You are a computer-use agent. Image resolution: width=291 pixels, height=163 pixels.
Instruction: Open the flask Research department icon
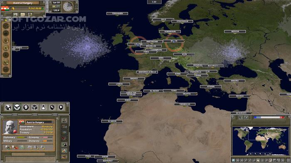click(x=43, y=107)
